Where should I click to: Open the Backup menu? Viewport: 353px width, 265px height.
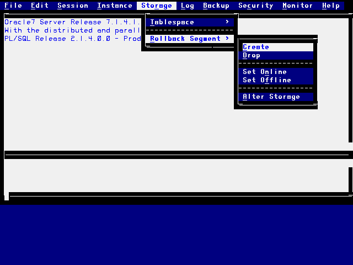point(216,6)
